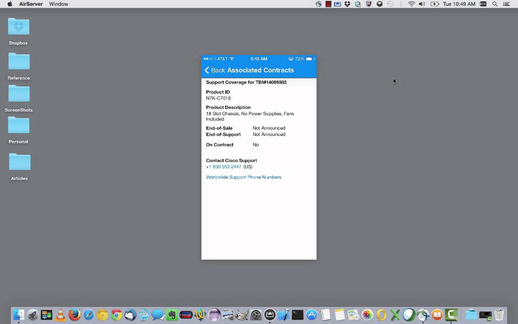Click the AirServer icon in the dock
The width and height of the screenshot is (518, 324).
pyautogui.click(x=270, y=315)
